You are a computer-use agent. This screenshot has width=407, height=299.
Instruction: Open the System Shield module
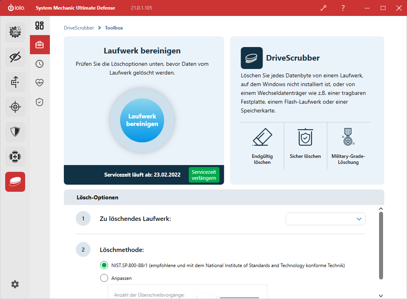click(x=15, y=132)
